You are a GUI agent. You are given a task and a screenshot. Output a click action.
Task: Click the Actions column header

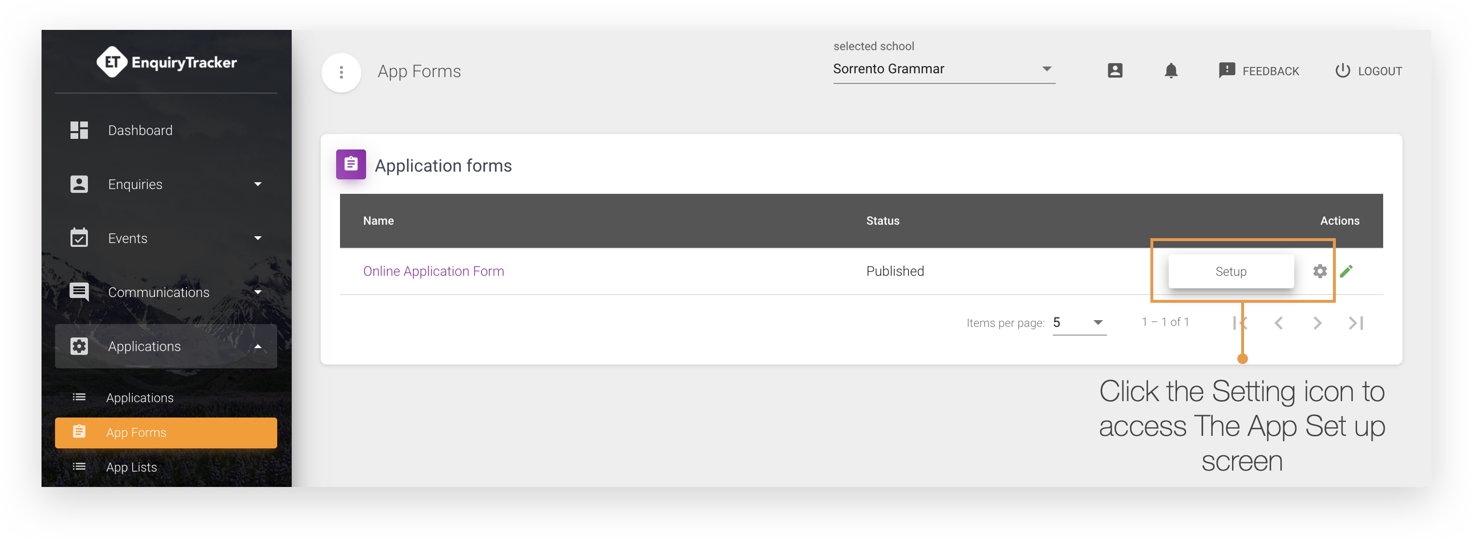(1339, 221)
